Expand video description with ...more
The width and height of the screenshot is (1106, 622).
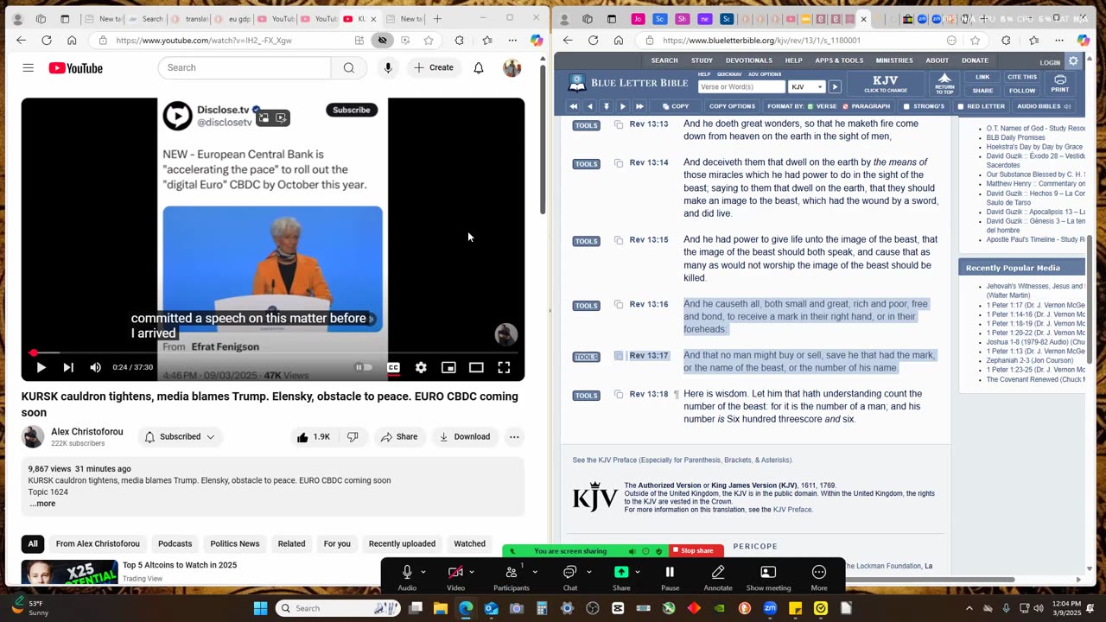[42, 504]
